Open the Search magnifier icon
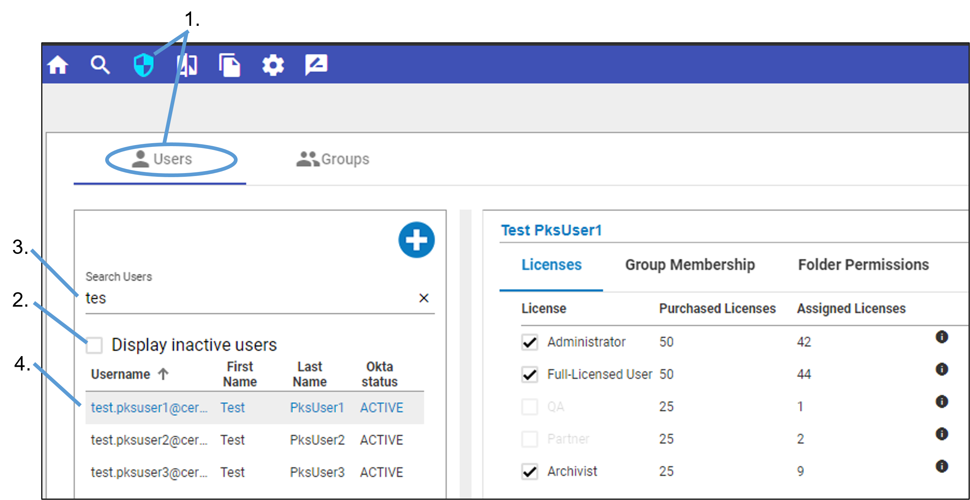 pos(100,65)
